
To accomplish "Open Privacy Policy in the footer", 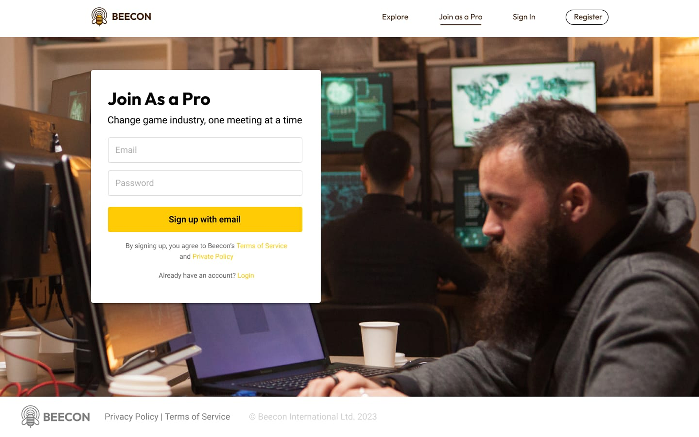I will [131, 417].
